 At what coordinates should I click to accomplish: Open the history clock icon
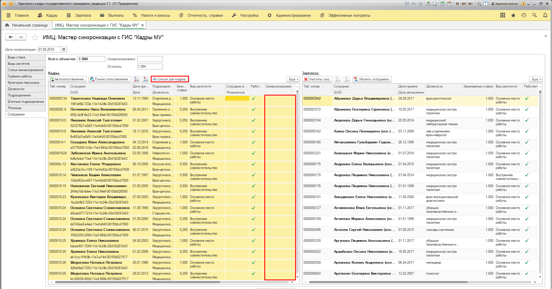pyautogui.click(x=524, y=15)
